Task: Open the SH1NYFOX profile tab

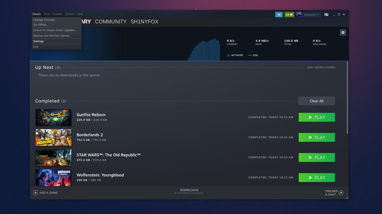Action: point(145,22)
